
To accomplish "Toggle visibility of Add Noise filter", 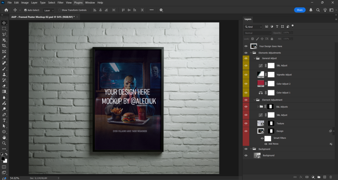I will click(x=266, y=144).
